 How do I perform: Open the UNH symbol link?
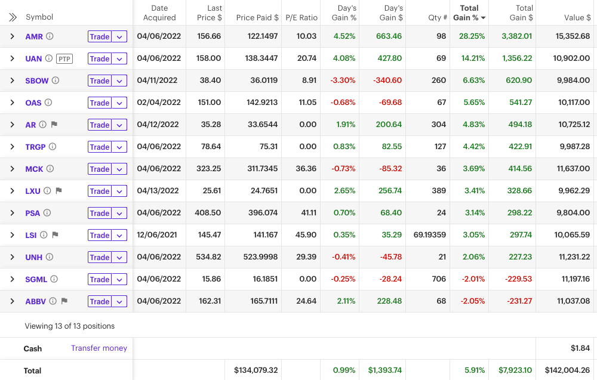click(x=34, y=257)
